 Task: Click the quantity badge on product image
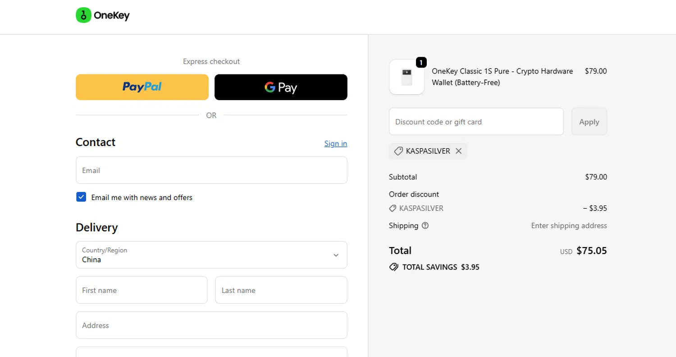(421, 62)
